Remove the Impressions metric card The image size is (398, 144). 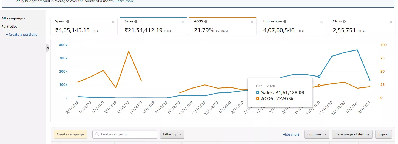(322, 22)
